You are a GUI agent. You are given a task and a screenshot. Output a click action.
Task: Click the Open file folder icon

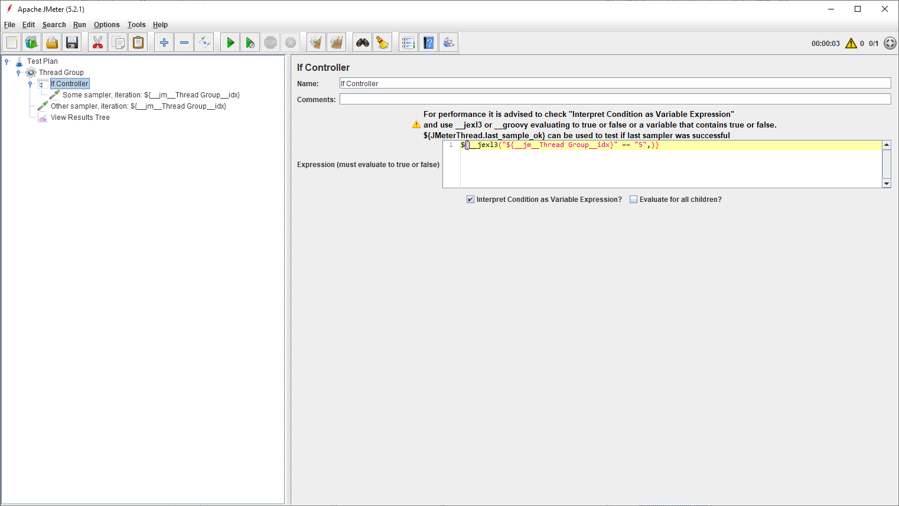[52, 43]
